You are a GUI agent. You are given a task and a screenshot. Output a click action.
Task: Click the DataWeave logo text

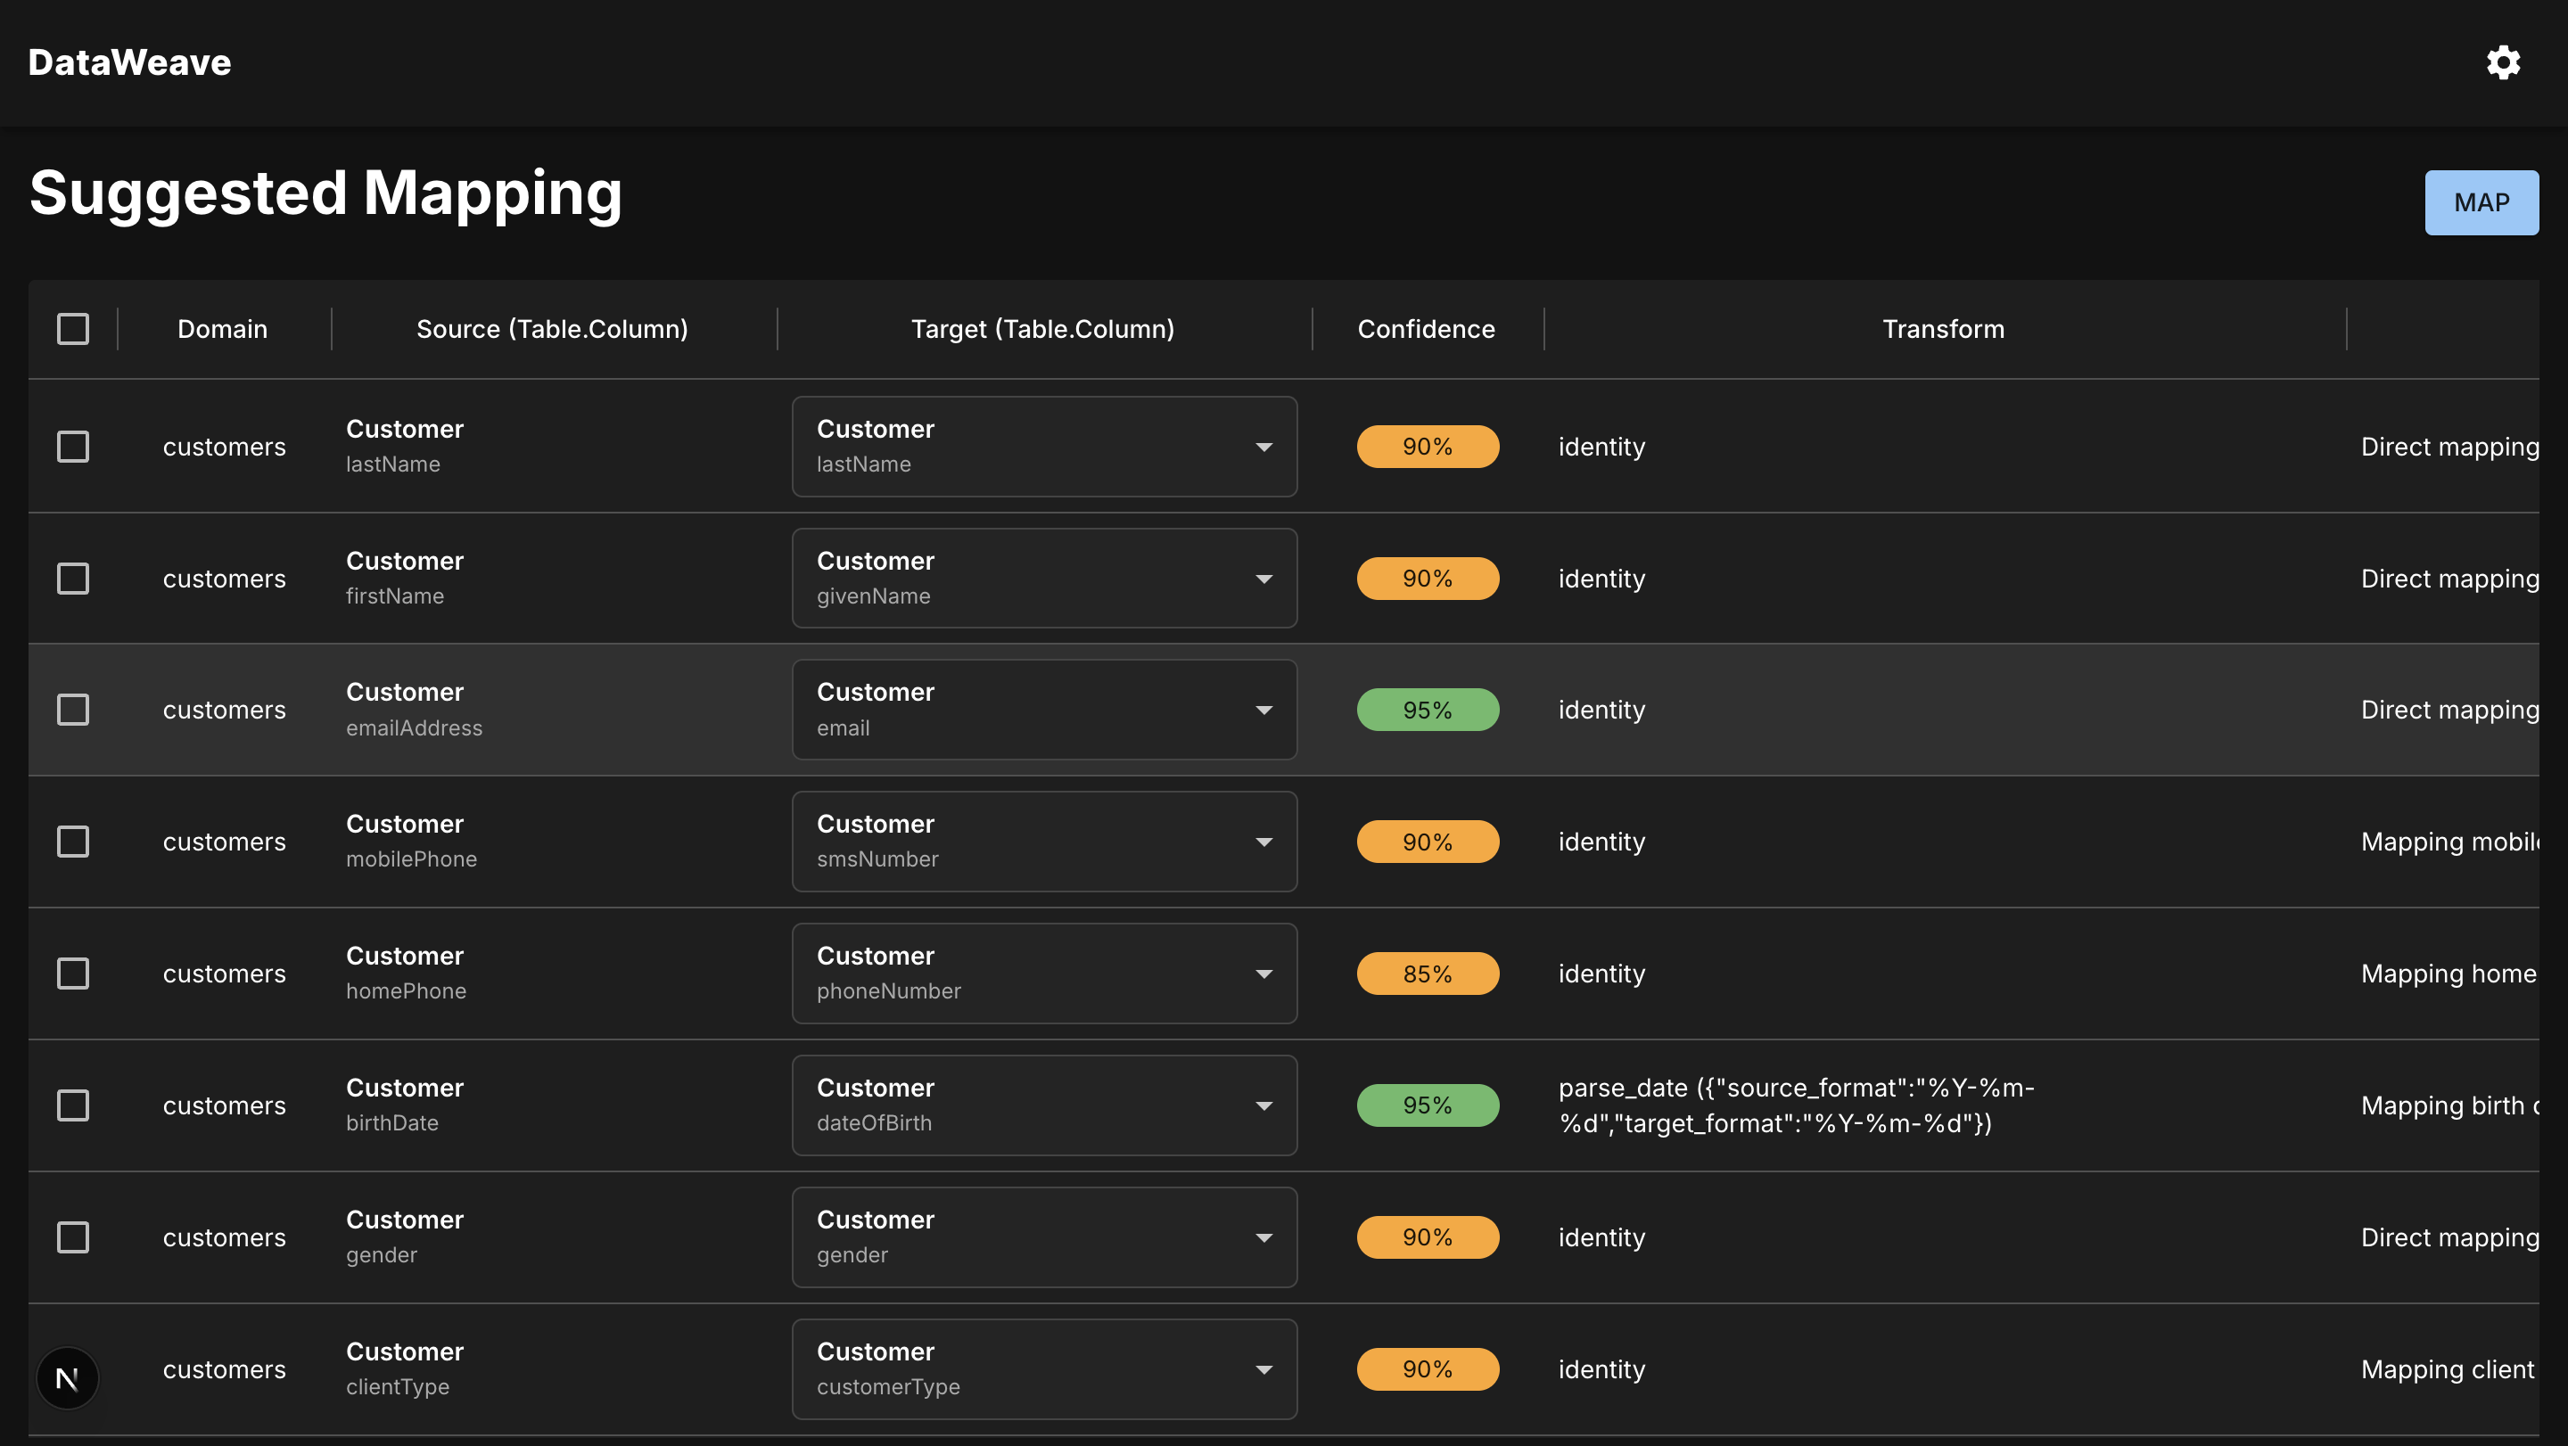(x=129, y=62)
